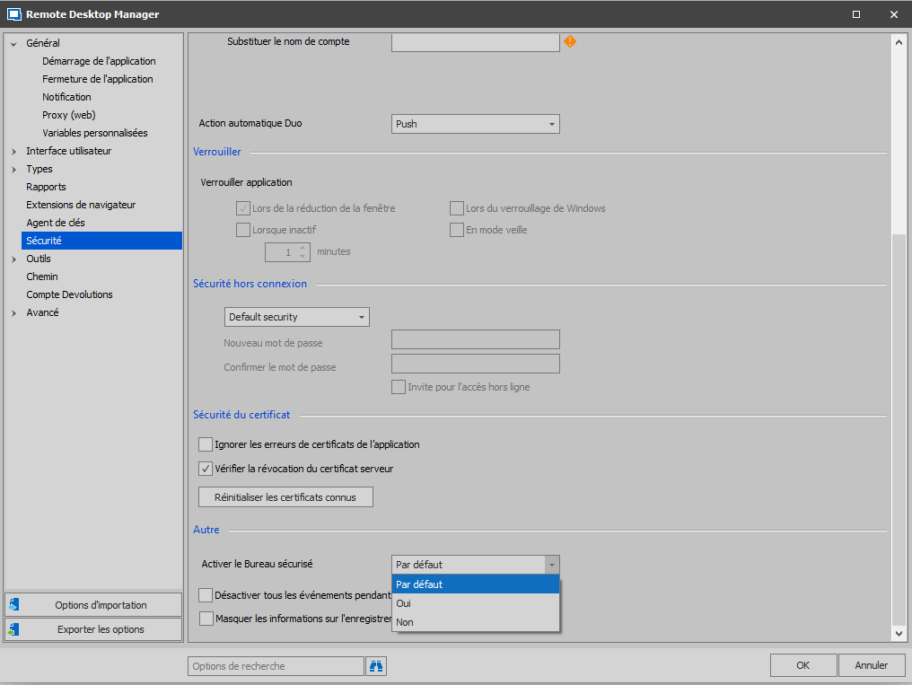Image resolution: width=912 pixels, height=685 pixels.
Task: Select Proxy (web) in the tree
Action: click(x=68, y=115)
